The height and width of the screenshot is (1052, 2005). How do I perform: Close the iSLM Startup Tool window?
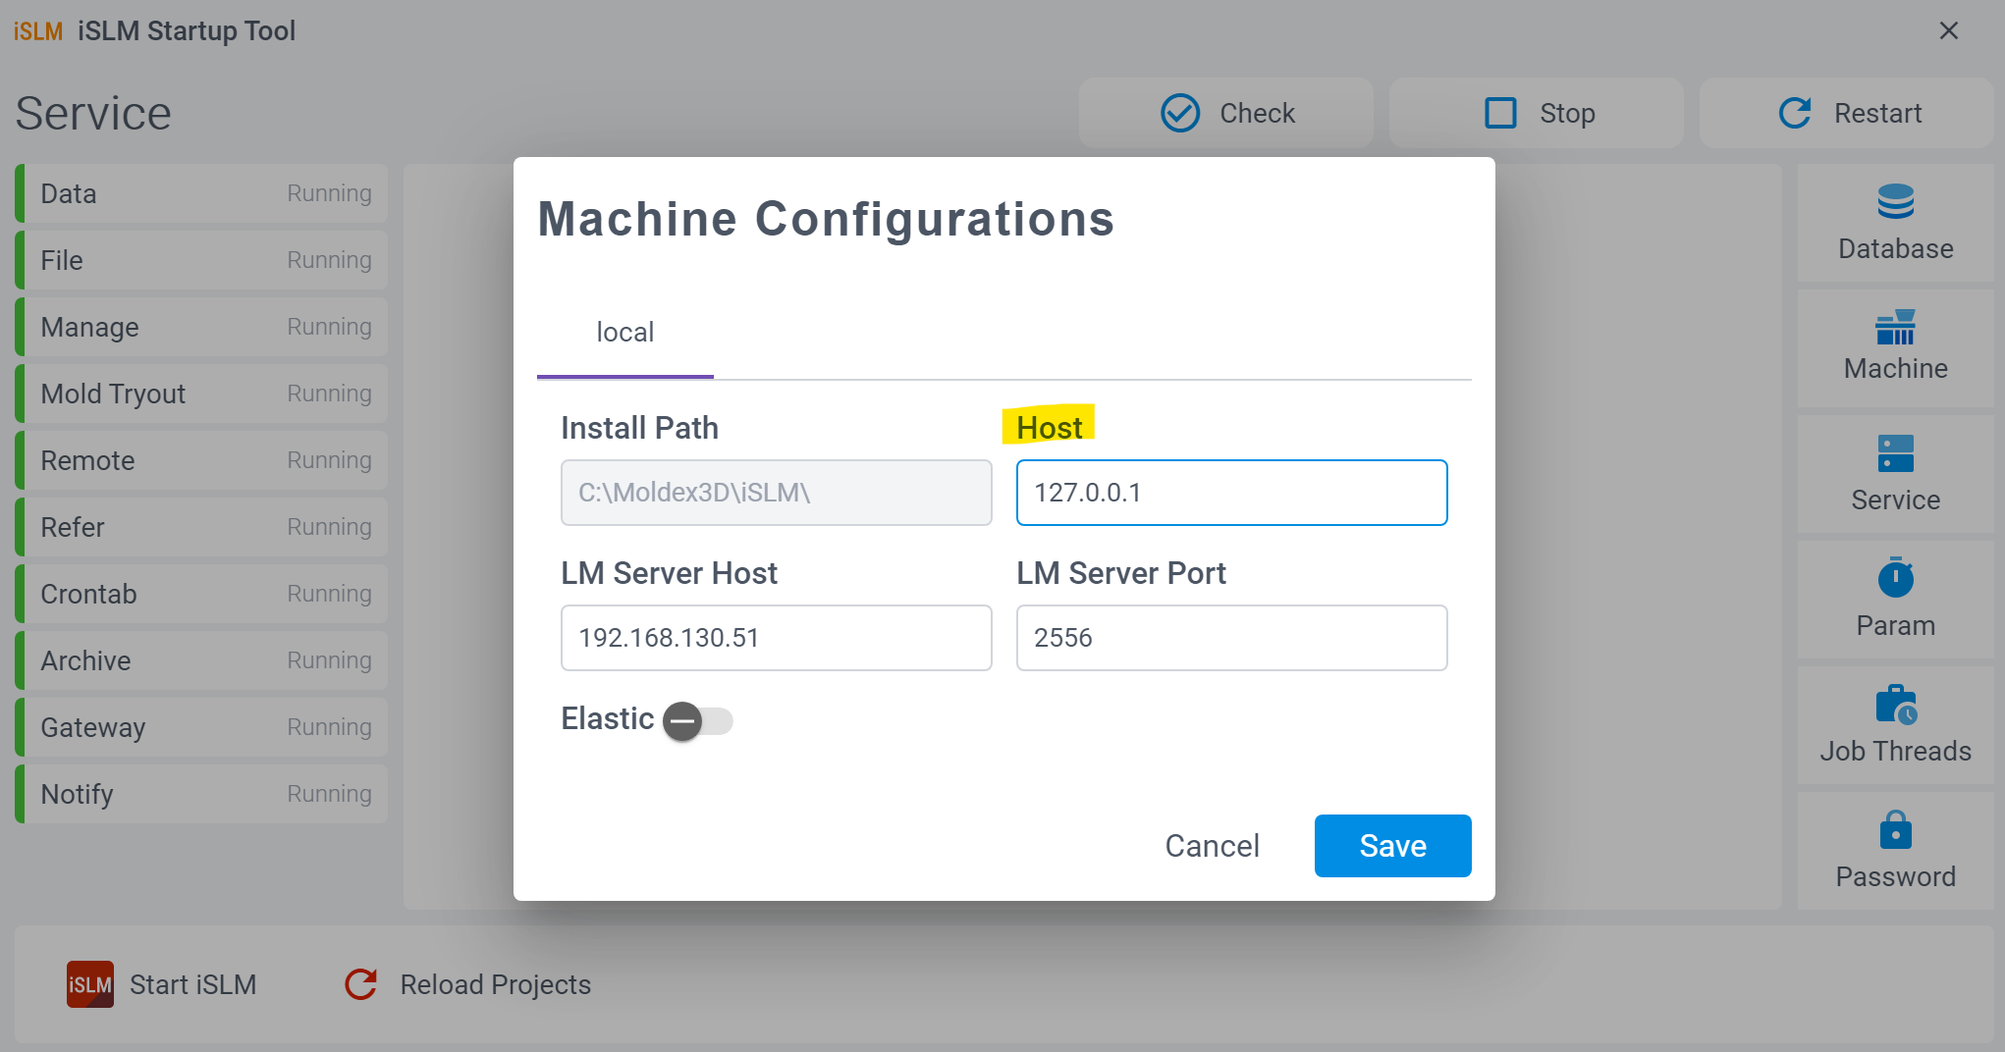coord(1949,30)
